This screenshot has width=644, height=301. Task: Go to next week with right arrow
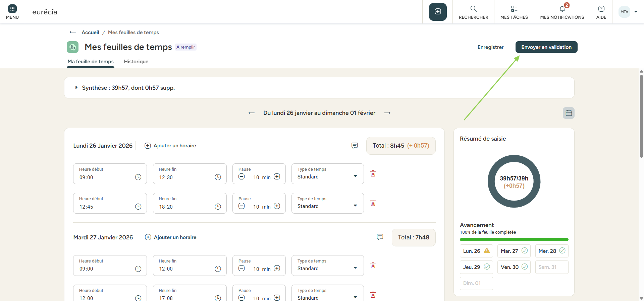pos(387,113)
